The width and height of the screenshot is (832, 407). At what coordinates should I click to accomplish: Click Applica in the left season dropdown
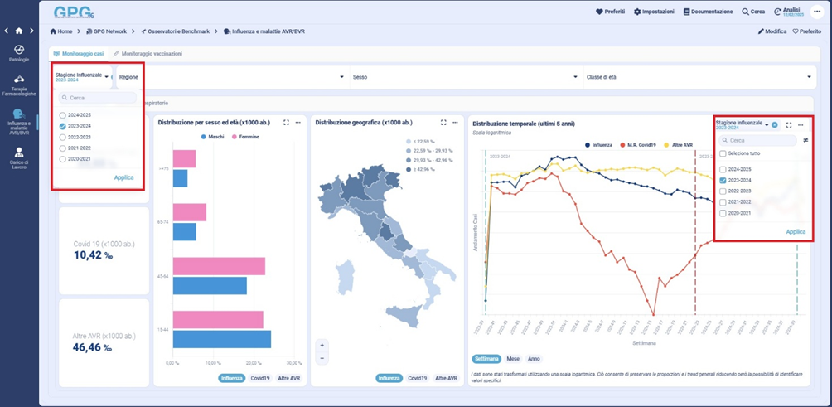pyautogui.click(x=123, y=177)
